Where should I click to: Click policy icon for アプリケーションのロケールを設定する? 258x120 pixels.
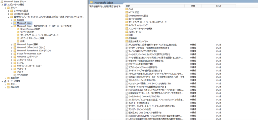point(126,67)
